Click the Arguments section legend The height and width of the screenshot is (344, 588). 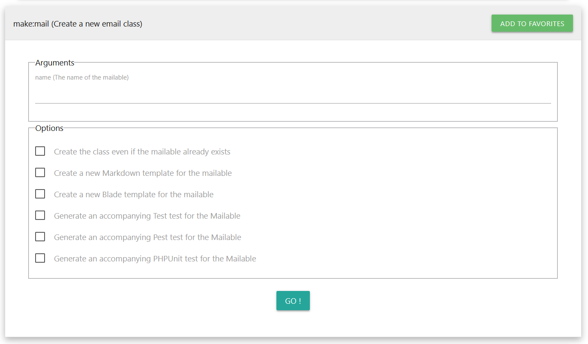(54, 63)
